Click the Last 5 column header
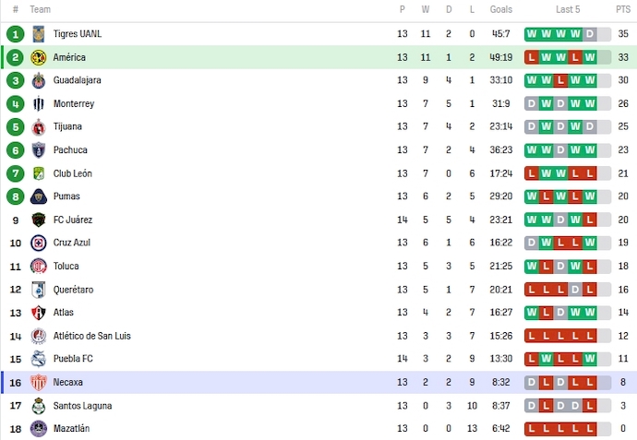 (x=568, y=9)
